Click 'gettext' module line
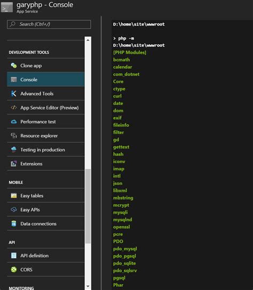 click(121, 147)
